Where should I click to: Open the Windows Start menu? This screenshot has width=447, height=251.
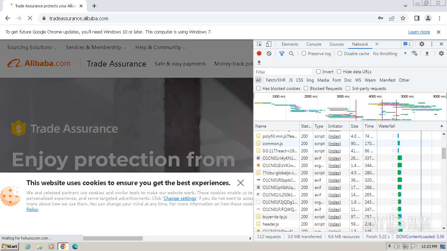coord(9,246)
